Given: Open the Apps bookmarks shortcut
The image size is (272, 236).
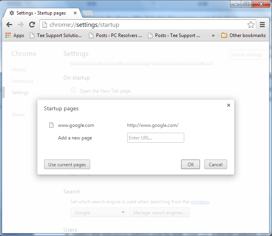Looking at the screenshot, I should (15, 35).
